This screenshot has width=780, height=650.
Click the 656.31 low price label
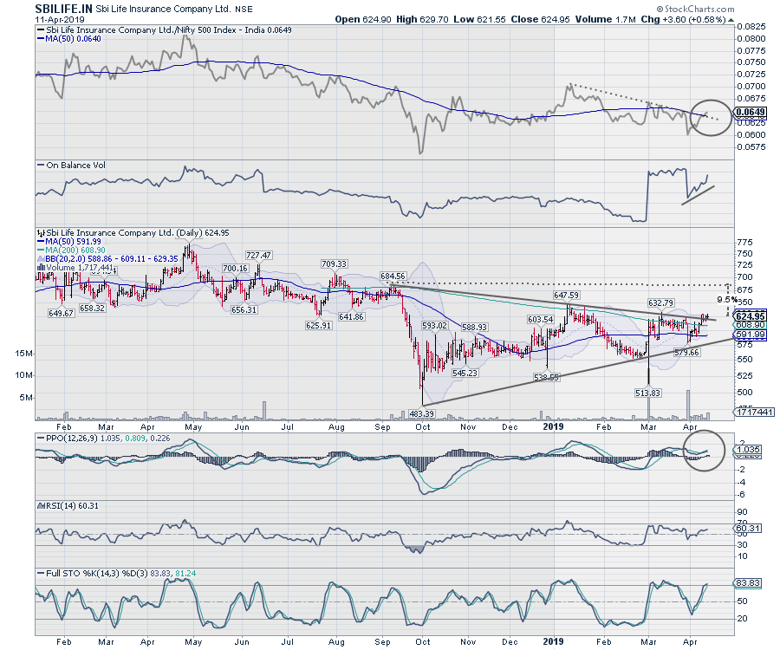tap(244, 309)
